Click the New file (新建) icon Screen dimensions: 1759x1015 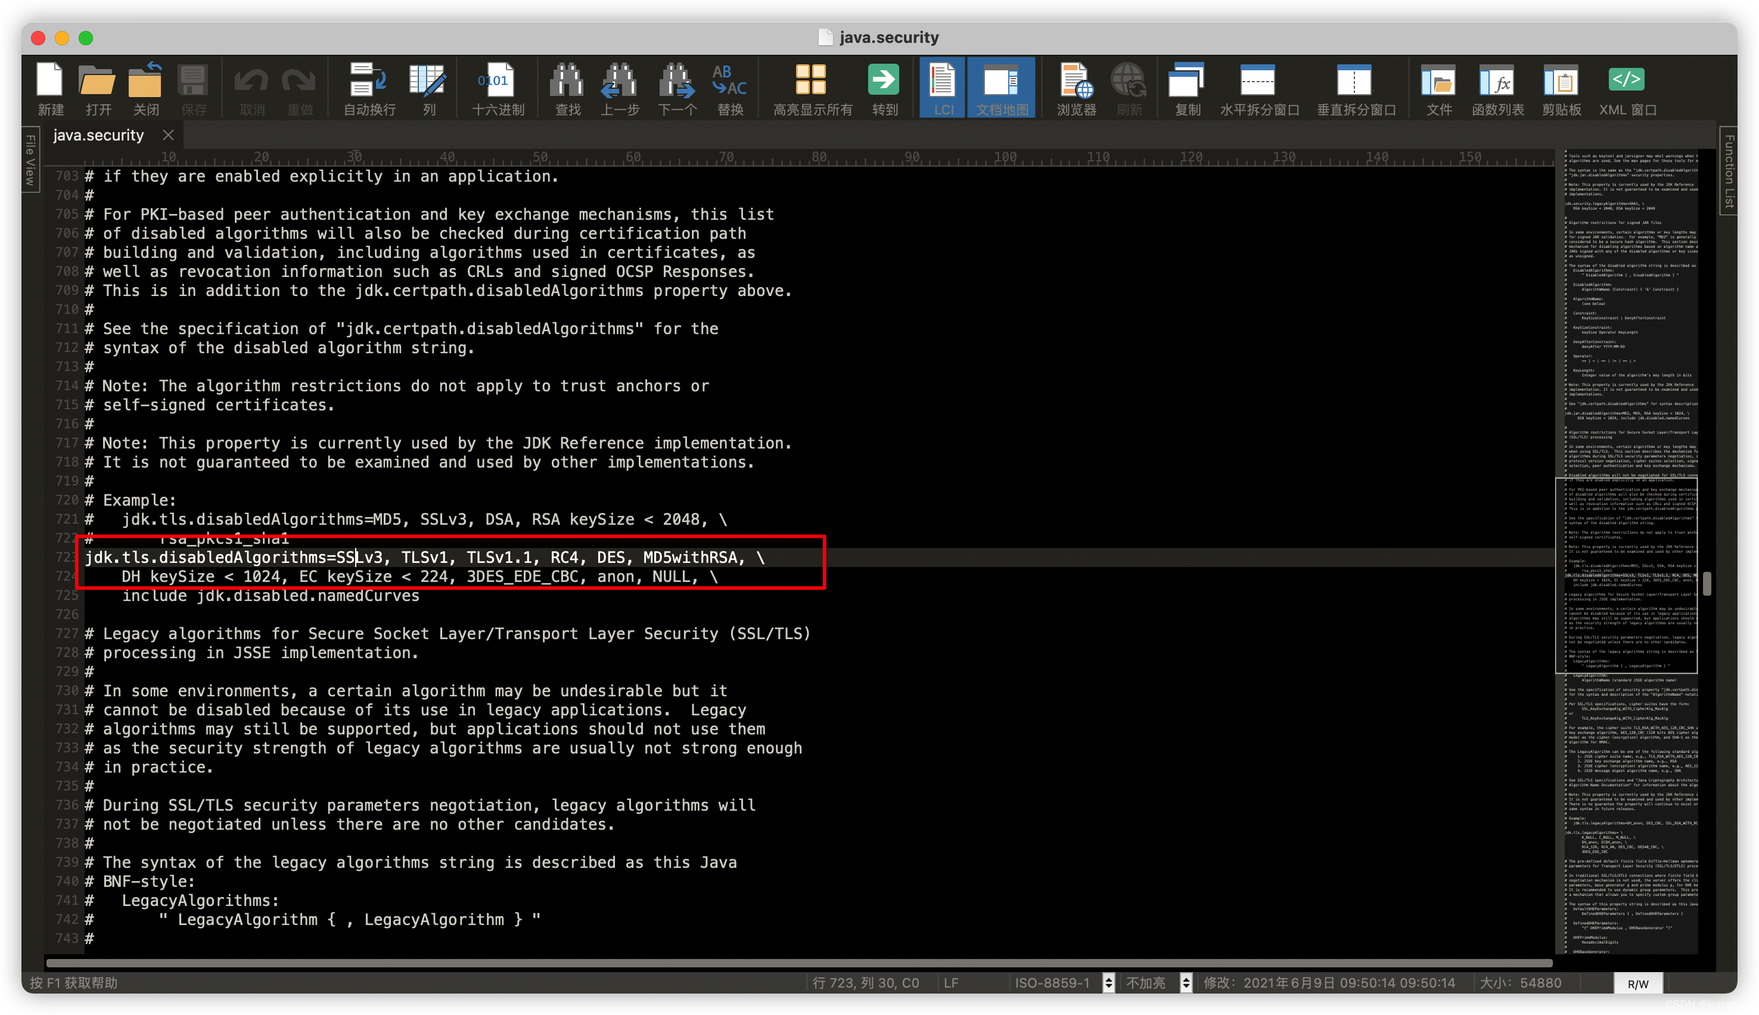50,89
